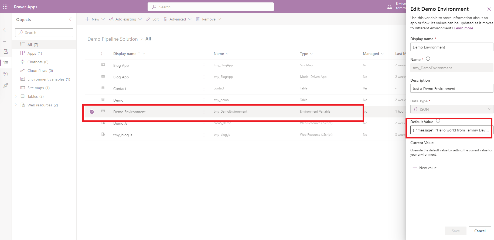
Task: Click the list view icon in header row
Action: pyautogui.click(x=103, y=54)
